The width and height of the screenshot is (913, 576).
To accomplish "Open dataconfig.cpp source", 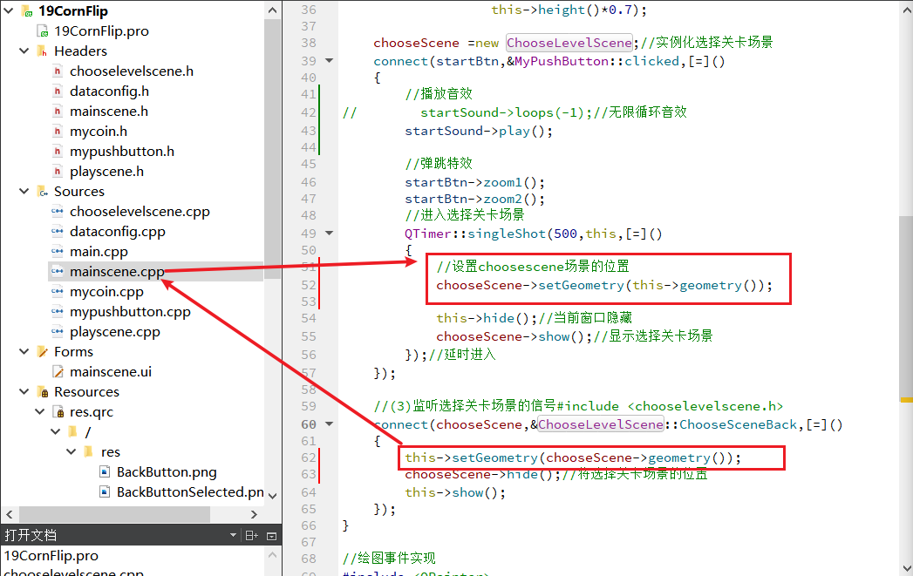I will 118,232.
